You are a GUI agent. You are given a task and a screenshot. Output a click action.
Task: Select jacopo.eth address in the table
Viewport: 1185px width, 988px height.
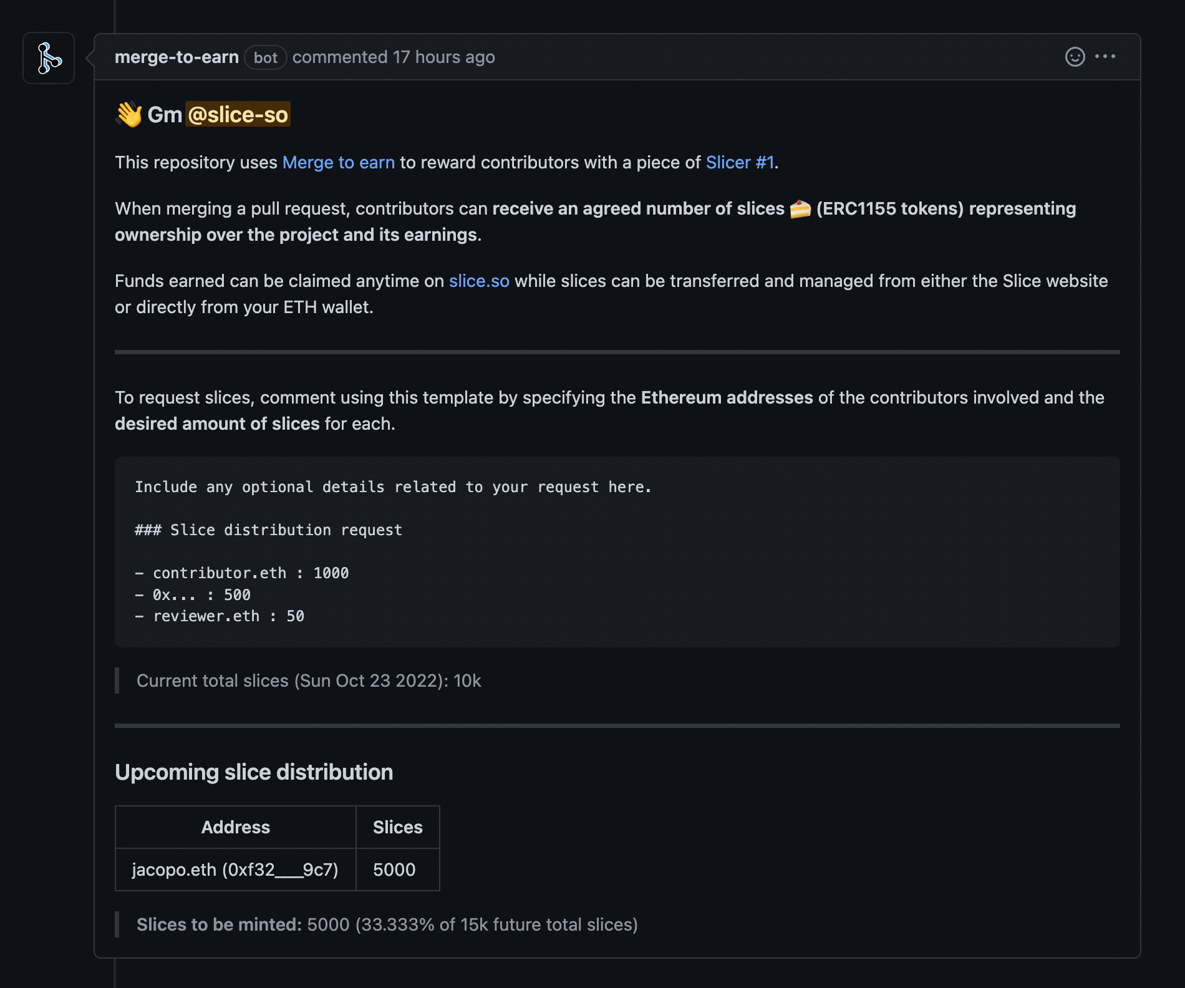click(235, 869)
